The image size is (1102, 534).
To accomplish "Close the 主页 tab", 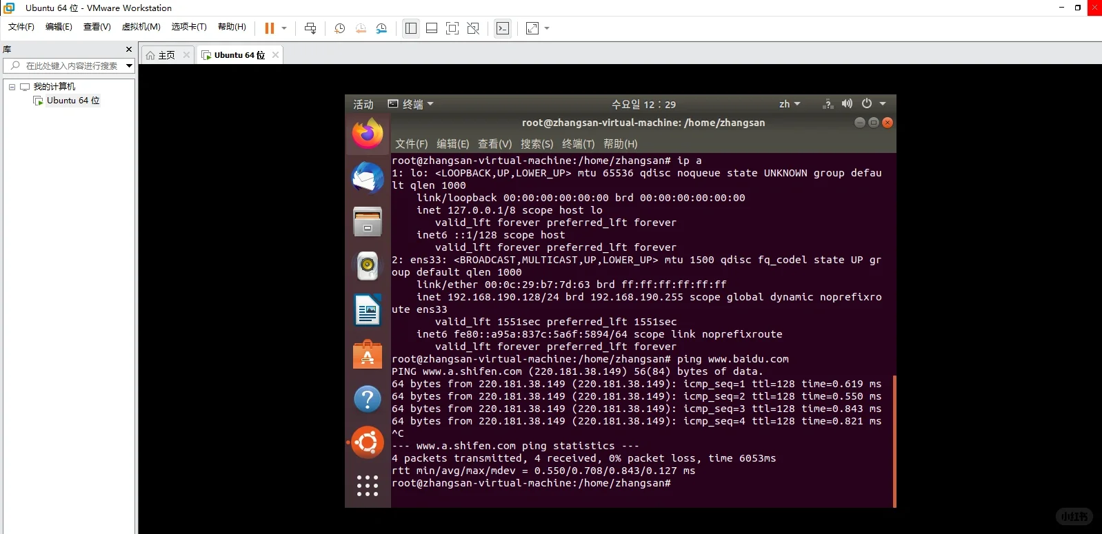I will 186,55.
